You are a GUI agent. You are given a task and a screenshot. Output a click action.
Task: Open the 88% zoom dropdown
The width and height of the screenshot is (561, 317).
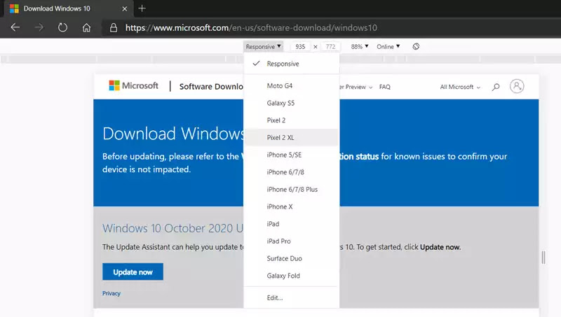pyautogui.click(x=360, y=46)
